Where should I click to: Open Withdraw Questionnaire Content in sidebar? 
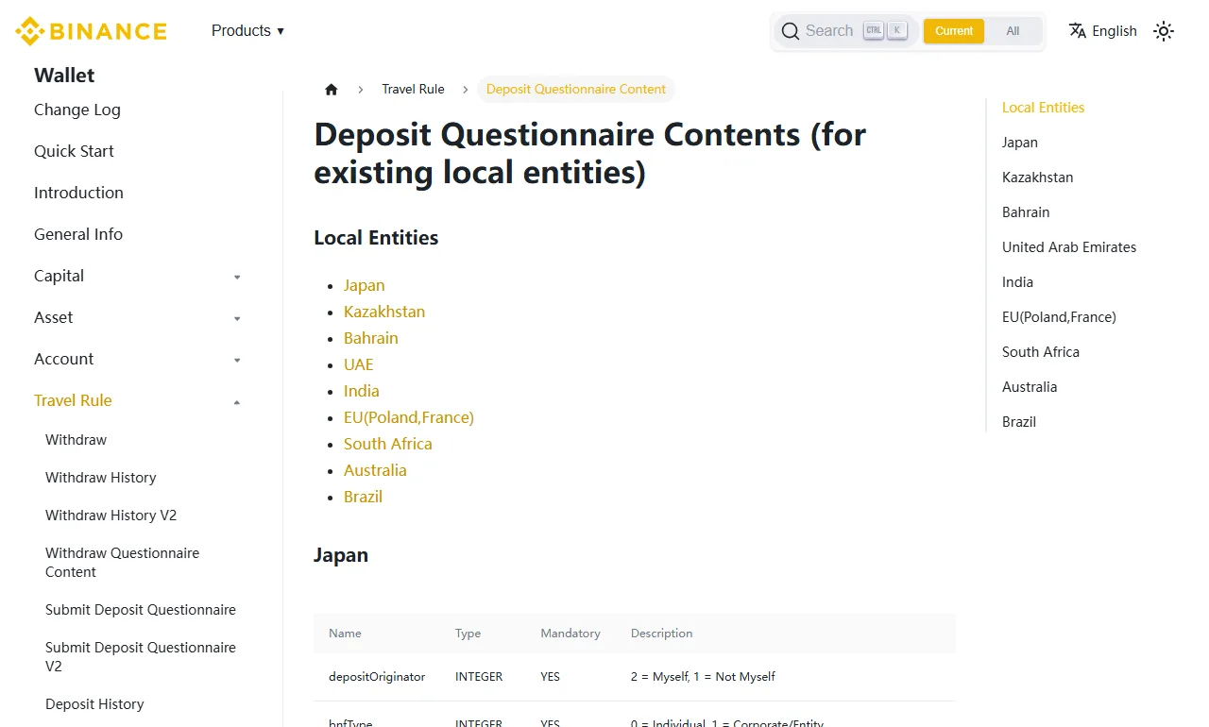click(x=123, y=563)
